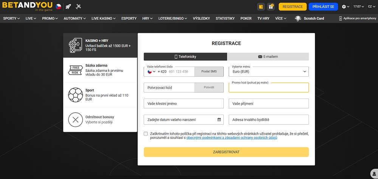Select the Kasino + Hry bonus option

[100, 45]
